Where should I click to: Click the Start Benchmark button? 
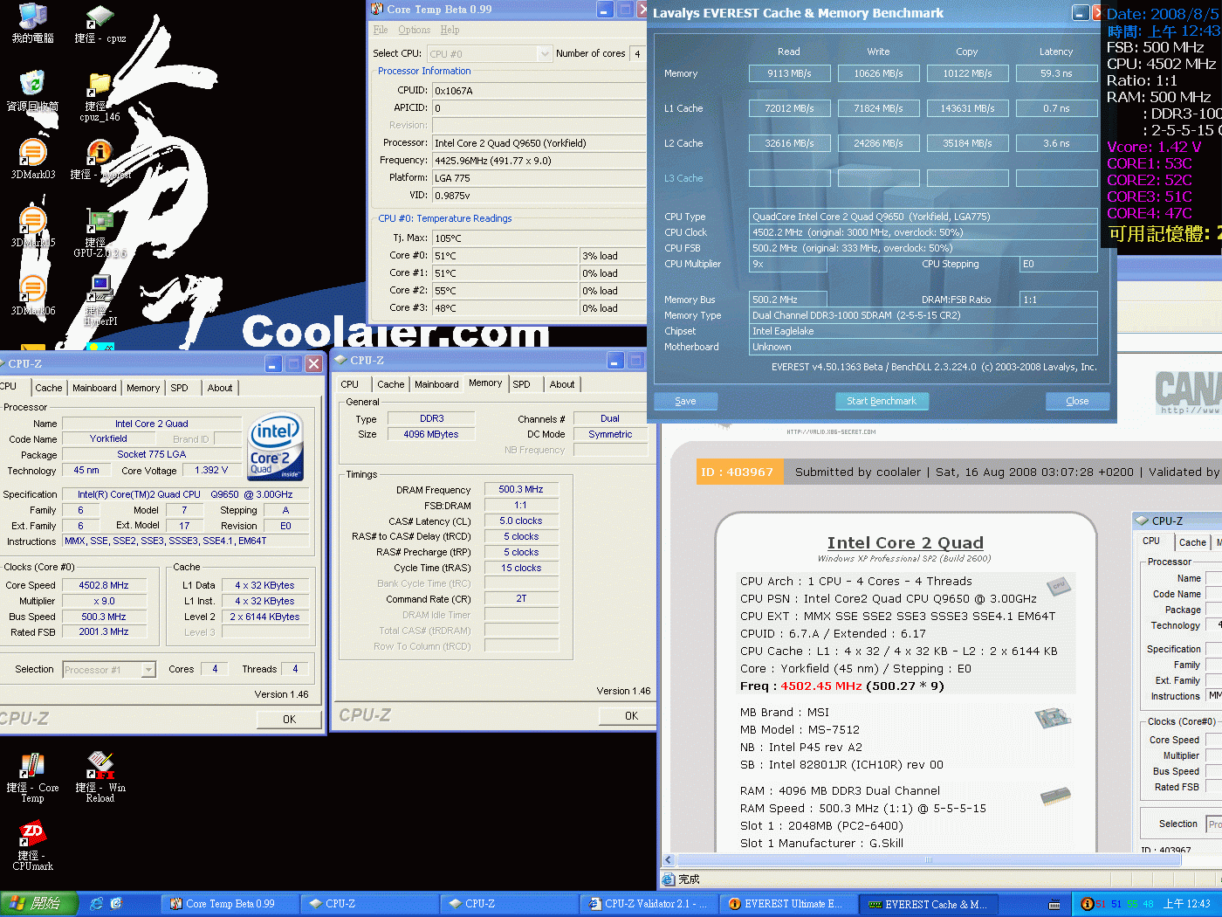click(881, 401)
